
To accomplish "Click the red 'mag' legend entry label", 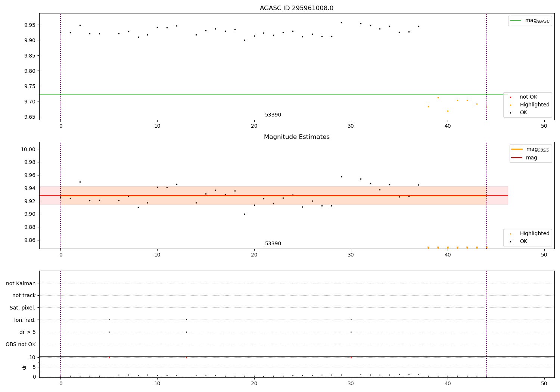I will coord(532,158).
